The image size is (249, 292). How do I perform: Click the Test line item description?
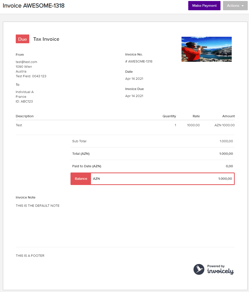point(19,125)
